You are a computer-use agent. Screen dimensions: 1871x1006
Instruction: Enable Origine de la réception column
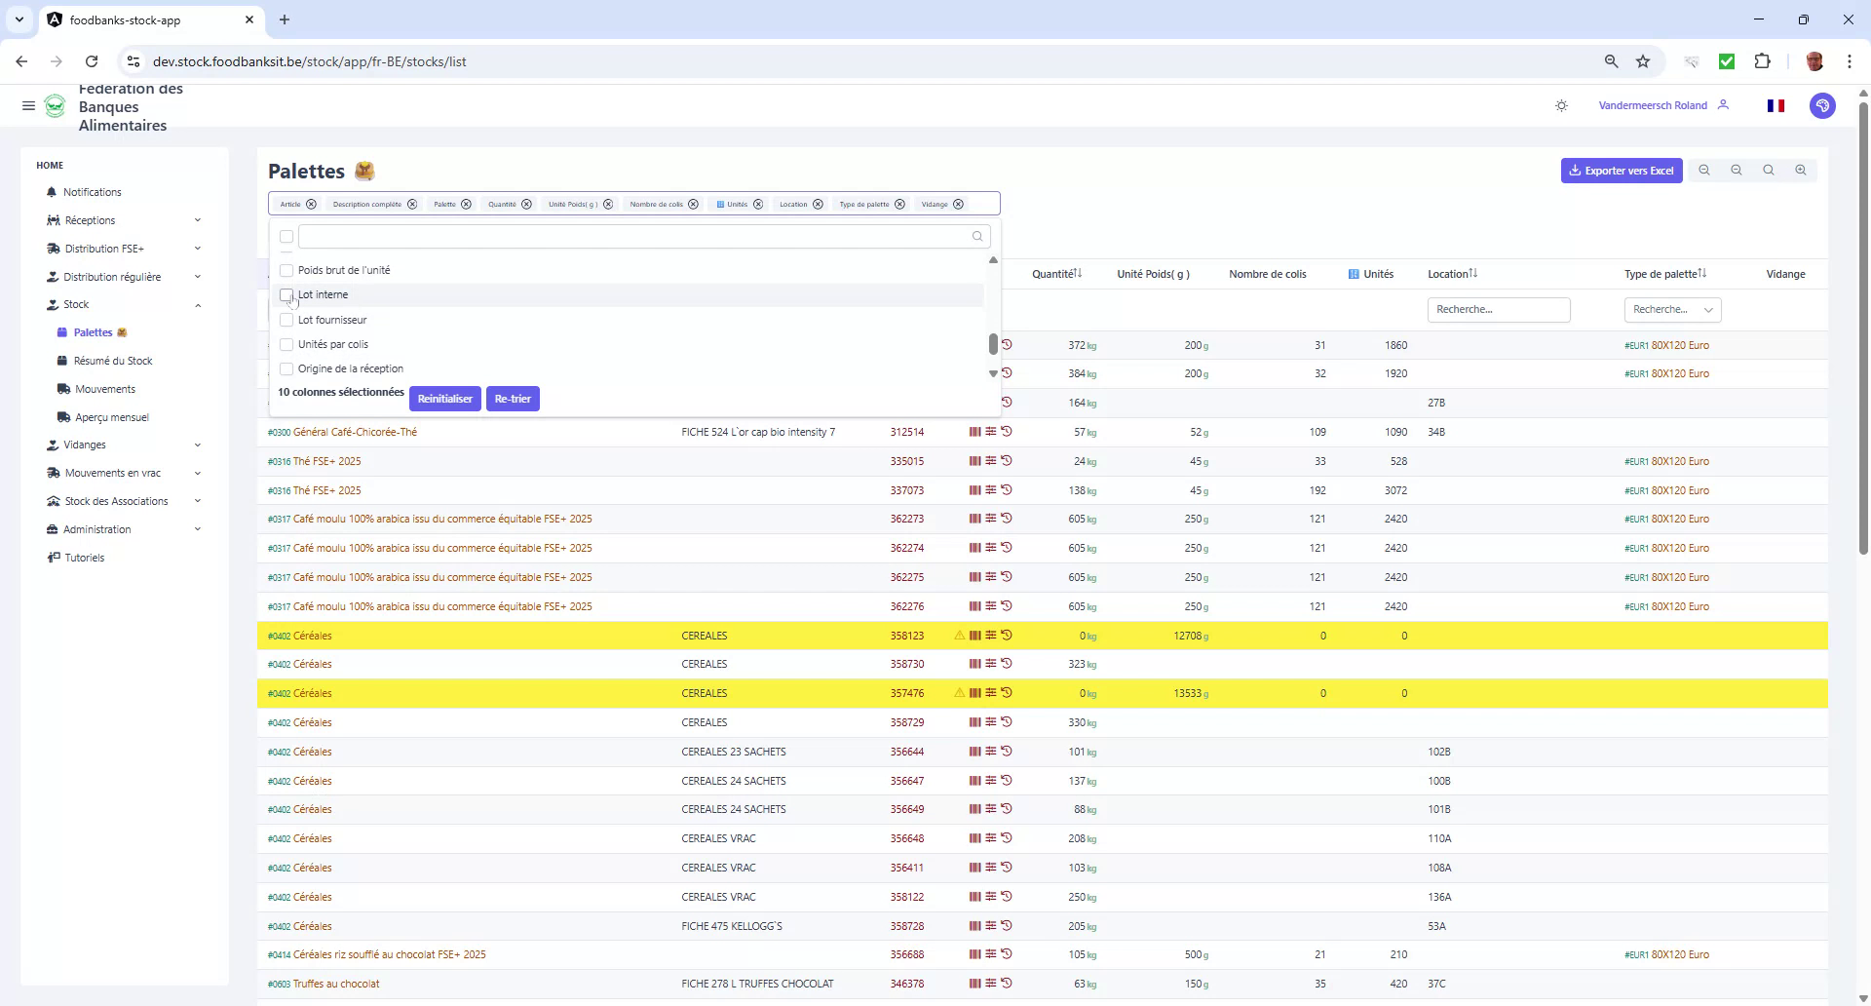[x=286, y=368]
